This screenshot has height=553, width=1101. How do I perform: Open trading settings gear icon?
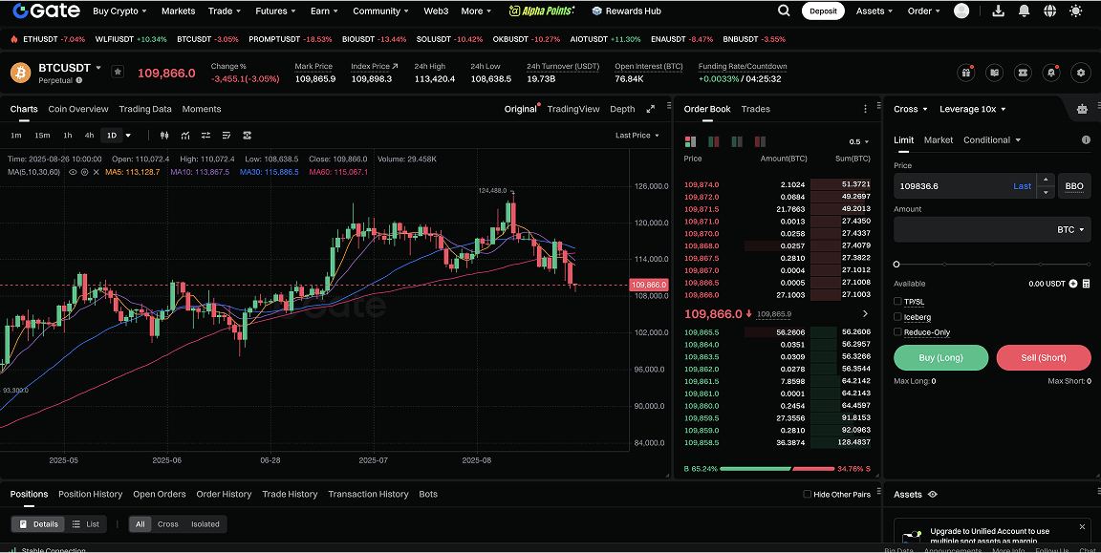(1081, 73)
